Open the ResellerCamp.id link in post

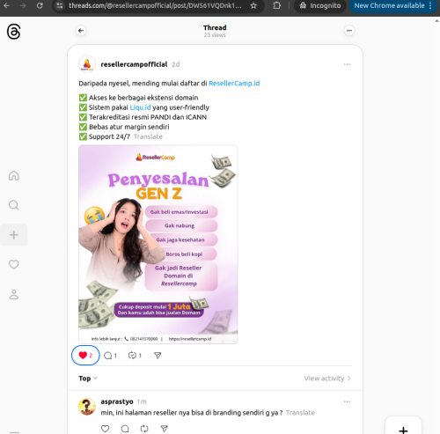(x=234, y=84)
